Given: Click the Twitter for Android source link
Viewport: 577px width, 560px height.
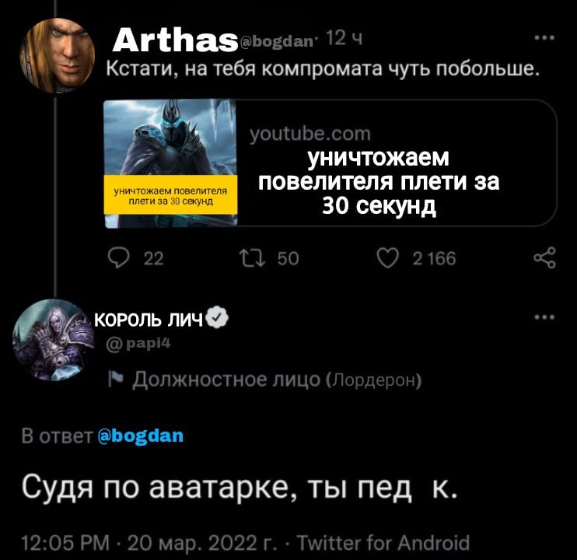Looking at the screenshot, I should [x=383, y=542].
